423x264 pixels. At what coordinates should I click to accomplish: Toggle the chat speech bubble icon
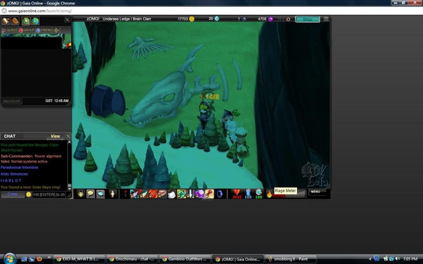tap(90, 194)
